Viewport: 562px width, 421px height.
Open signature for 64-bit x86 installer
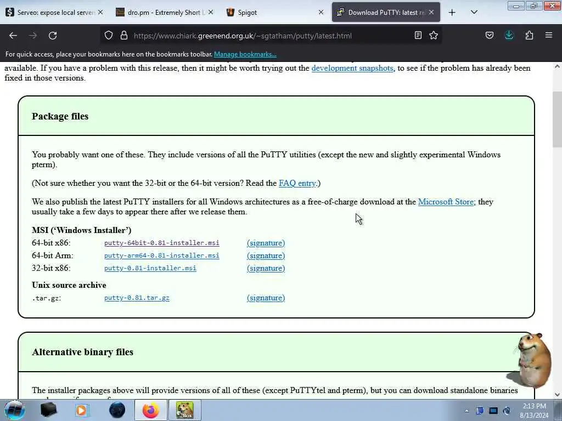click(266, 243)
